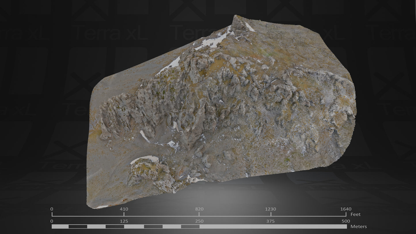Select the '0' mark on the Feet scale
Viewport: 416px width, 234px height.
tap(52, 209)
